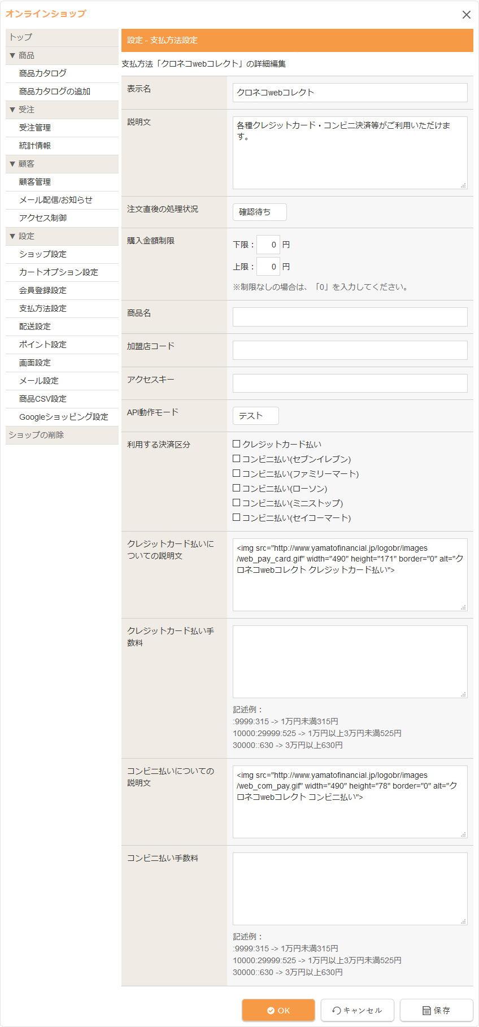Click the 表示名 text field

tap(350, 93)
